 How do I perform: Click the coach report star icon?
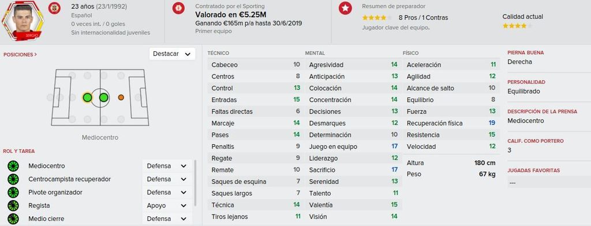[x=345, y=8]
